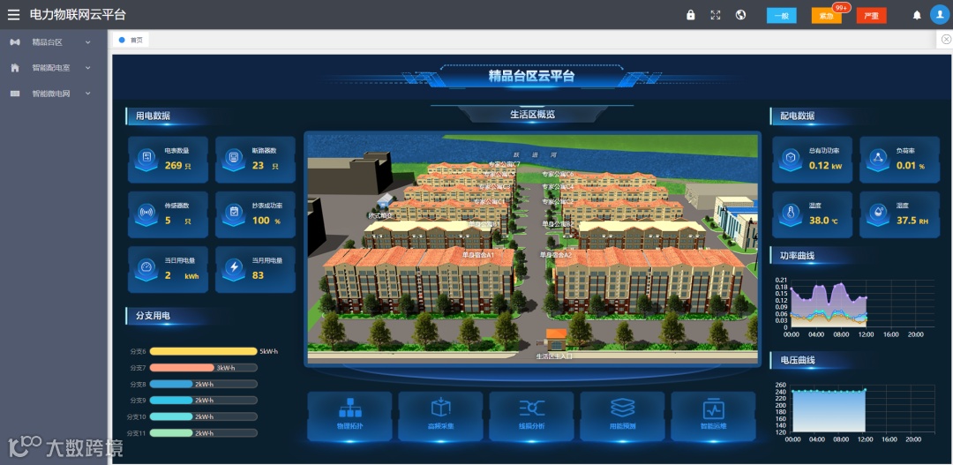Click the 温度 thermometer icon
Screen dimensions: 953x465
click(790, 214)
